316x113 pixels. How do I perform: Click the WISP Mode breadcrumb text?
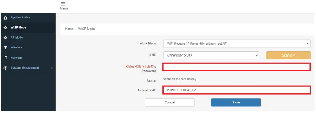click(87, 29)
